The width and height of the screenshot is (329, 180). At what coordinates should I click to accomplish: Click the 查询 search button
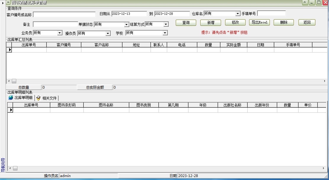point(186,23)
